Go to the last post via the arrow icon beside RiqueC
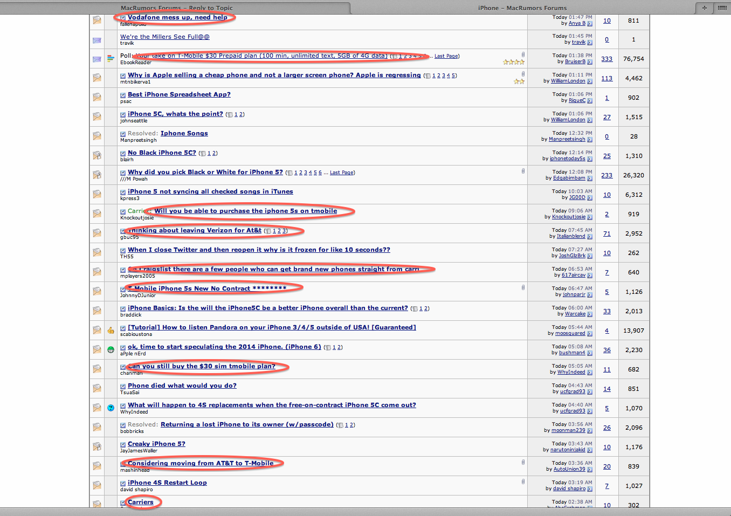Viewport: 731px width, 516px height. pyautogui.click(x=590, y=101)
